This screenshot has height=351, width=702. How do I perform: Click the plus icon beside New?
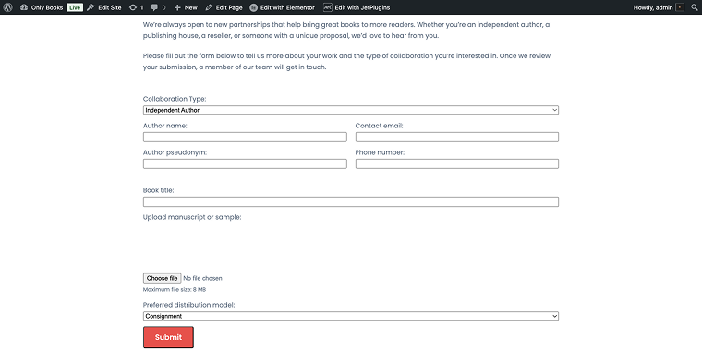coord(177,7)
